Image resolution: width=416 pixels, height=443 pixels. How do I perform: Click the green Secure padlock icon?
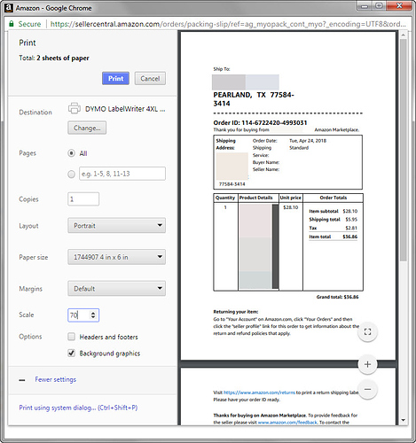coord(12,24)
